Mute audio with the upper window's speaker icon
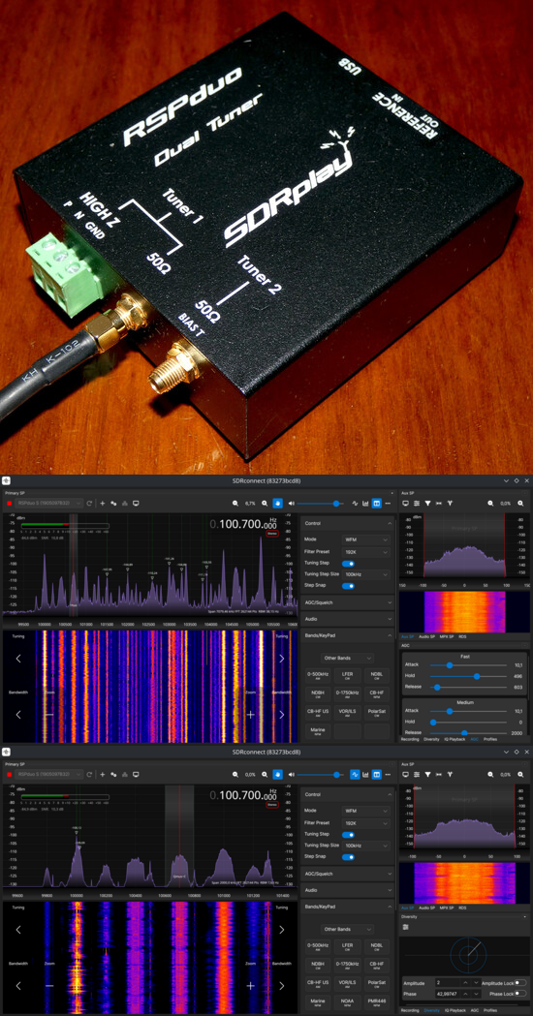The image size is (533, 1016). click(x=291, y=503)
